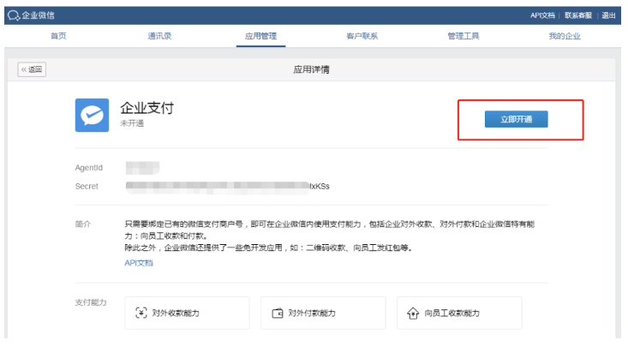
Task: Click description line starting 除此之外
Action: pyautogui.click(x=268, y=248)
